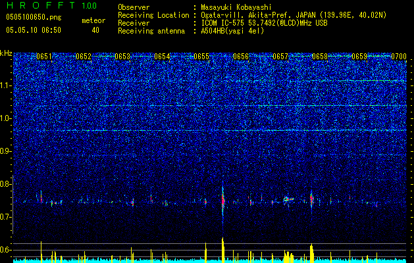Click the 0657 time marker
This screenshot has height=263, width=414.
[x=280, y=57]
